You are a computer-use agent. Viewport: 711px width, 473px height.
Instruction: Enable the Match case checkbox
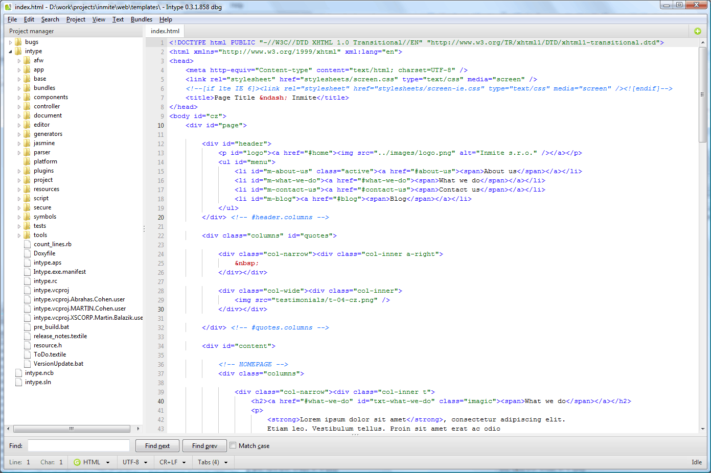pos(233,445)
